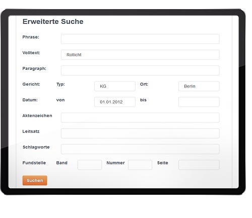The image size is (252, 218).
Task: Click the Datum label
Action: 30,100
